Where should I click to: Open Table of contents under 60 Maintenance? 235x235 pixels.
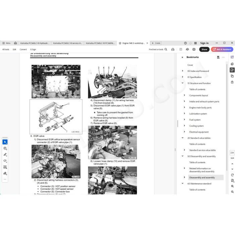point(197,190)
